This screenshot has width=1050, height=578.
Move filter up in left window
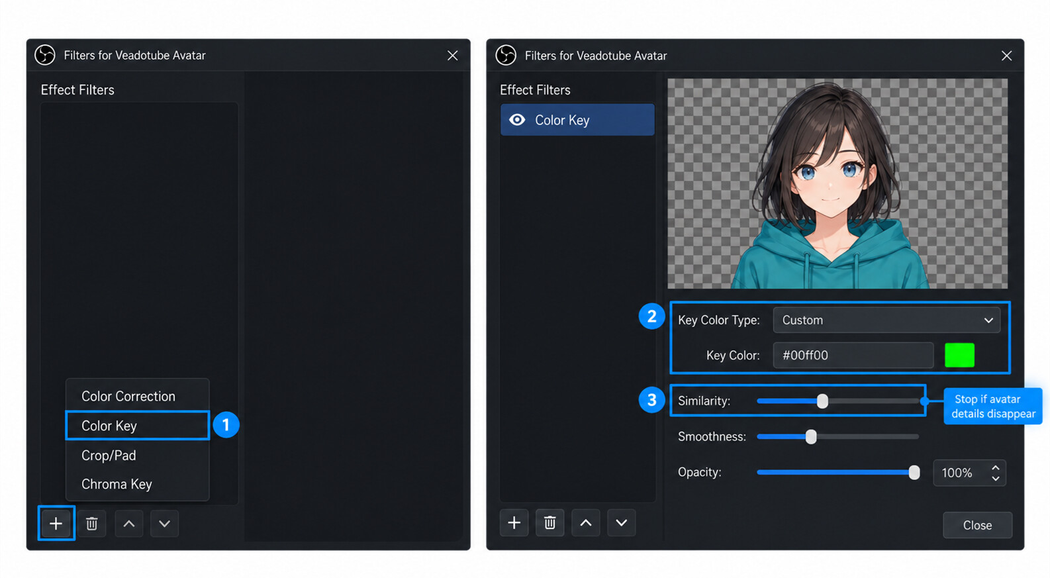click(129, 524)
